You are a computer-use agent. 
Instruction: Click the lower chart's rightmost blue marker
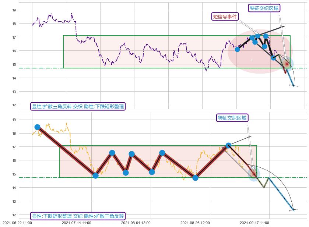228,146
